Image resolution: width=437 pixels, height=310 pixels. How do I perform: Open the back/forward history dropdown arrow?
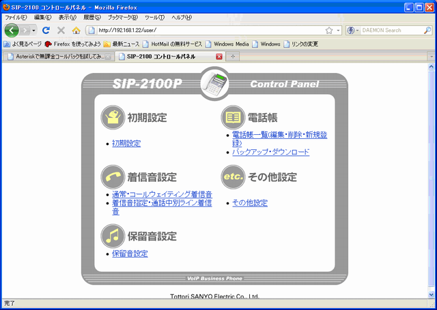pos(33,30)
